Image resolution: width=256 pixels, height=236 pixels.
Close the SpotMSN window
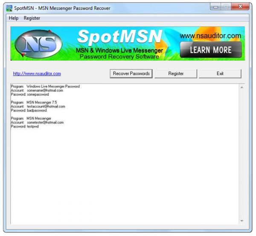coord(240,7)
